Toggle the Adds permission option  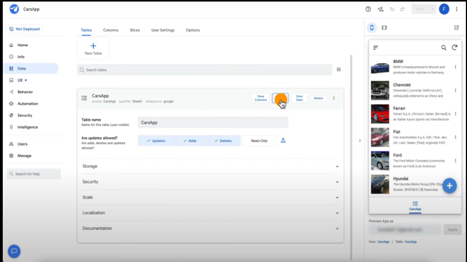point(190,141)
